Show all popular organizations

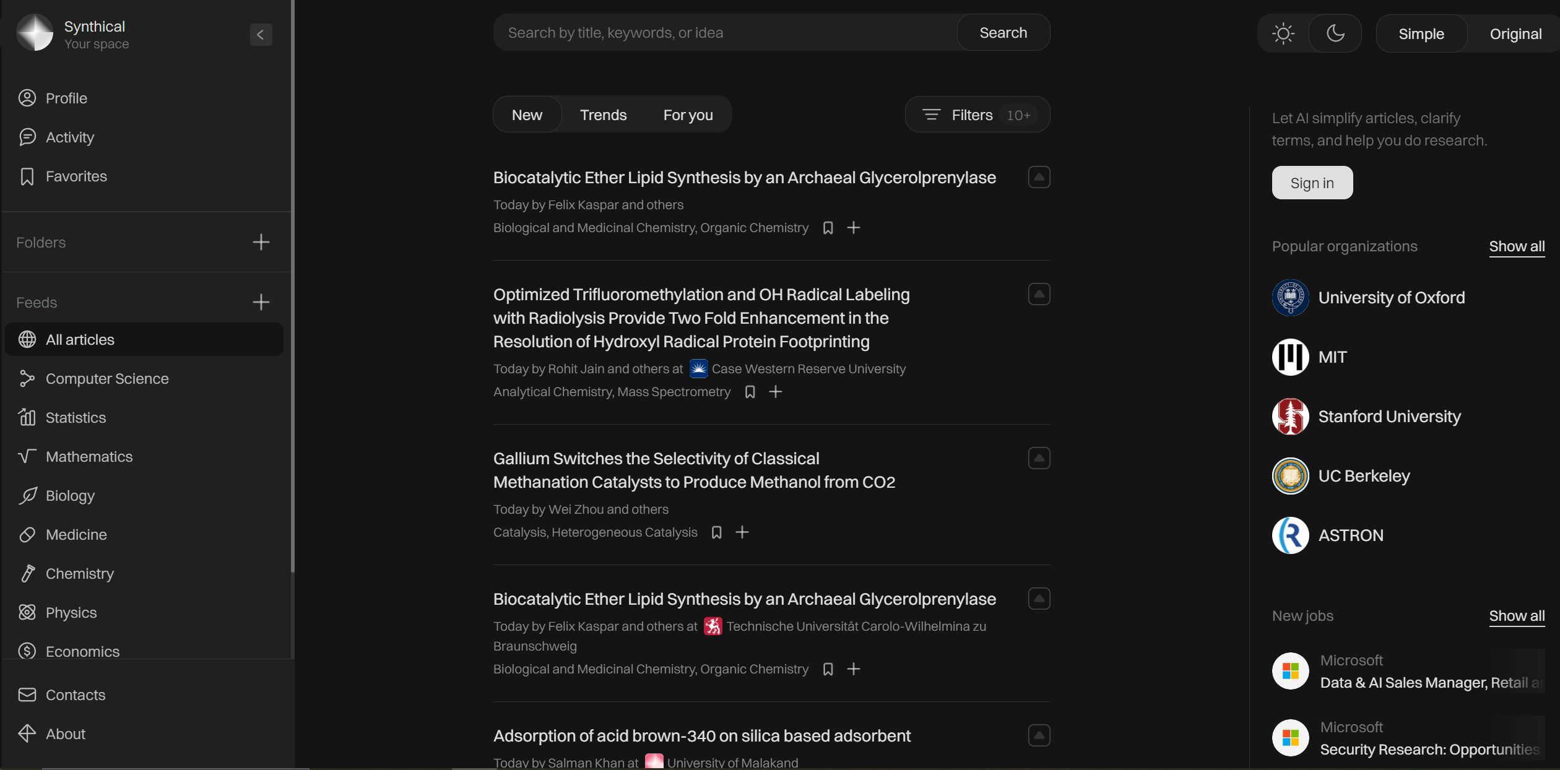click(x=1517, y=246)
